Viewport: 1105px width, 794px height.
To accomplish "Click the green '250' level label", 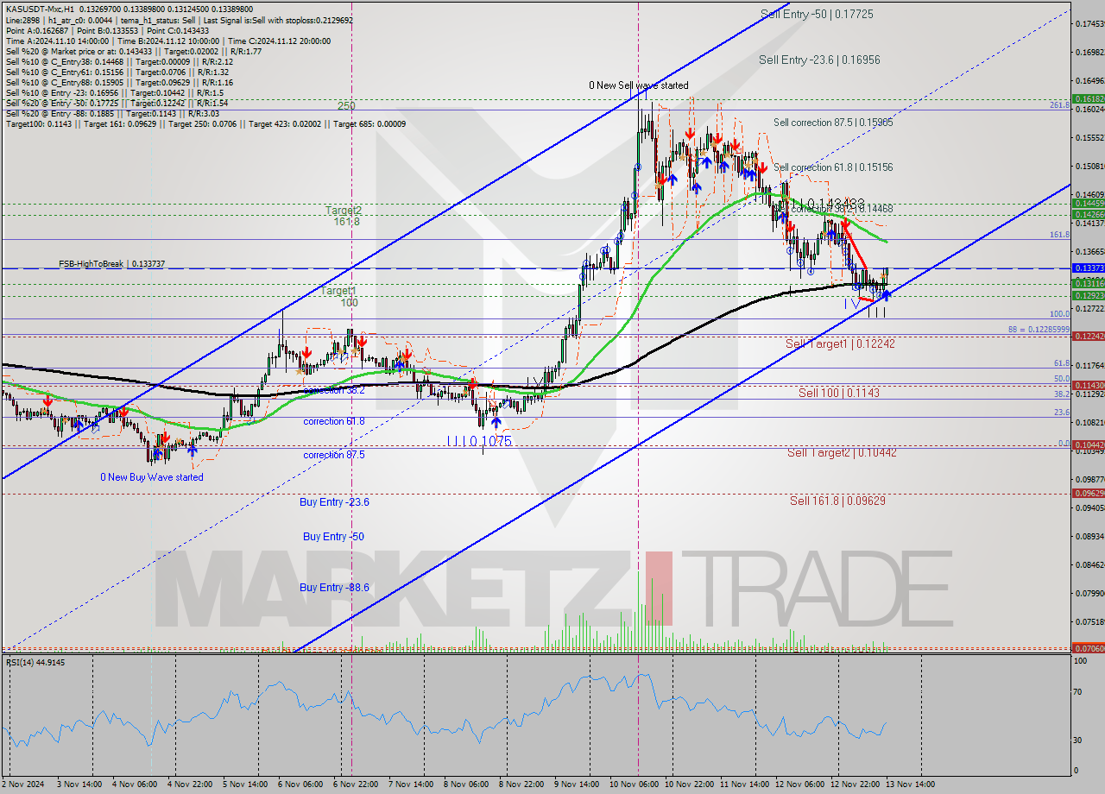I will pyautogui.click(x=346, y=105).
